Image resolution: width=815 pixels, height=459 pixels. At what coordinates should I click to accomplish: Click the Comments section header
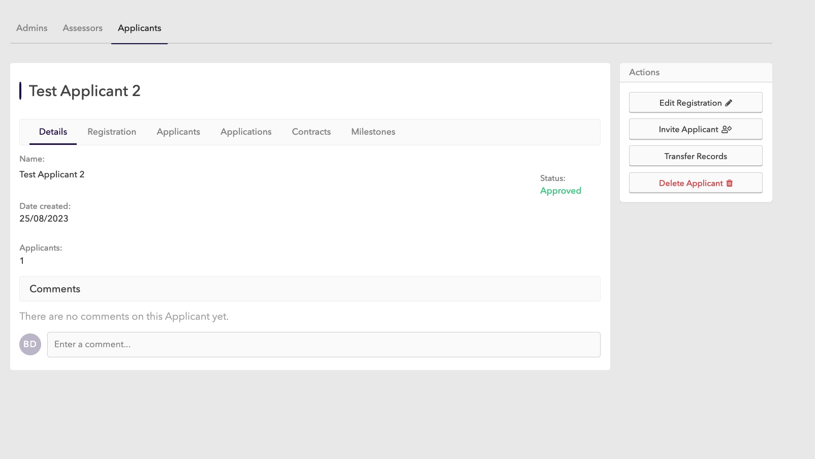55,289
